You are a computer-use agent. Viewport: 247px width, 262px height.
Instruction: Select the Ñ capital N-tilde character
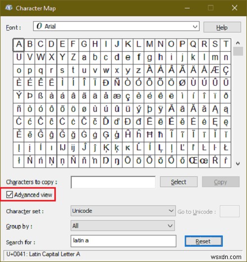coord(117,84)
